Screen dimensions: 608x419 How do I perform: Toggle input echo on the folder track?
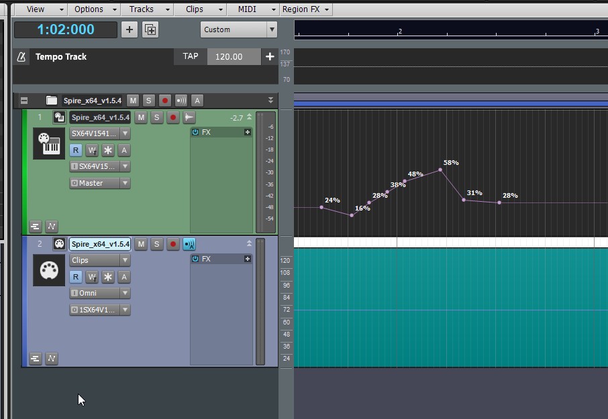pos(181,101)
